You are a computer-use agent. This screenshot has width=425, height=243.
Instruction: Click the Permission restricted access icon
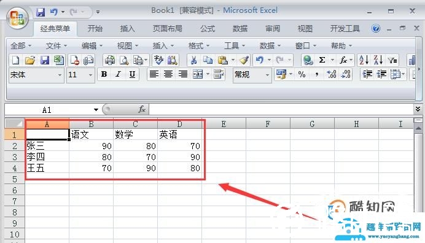74,60
